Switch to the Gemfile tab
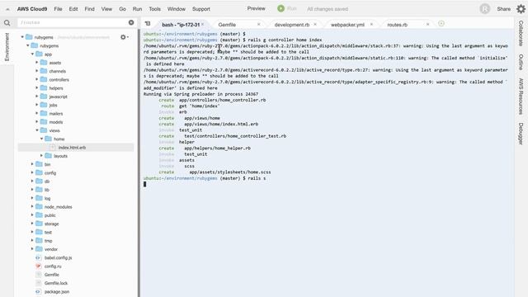The width and height of the screenshot is (528, 297). pyautogui.click(x=227, y=25)
